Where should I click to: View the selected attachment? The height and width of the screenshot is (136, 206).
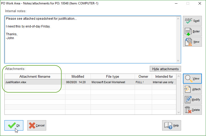[x=192, y=78]
